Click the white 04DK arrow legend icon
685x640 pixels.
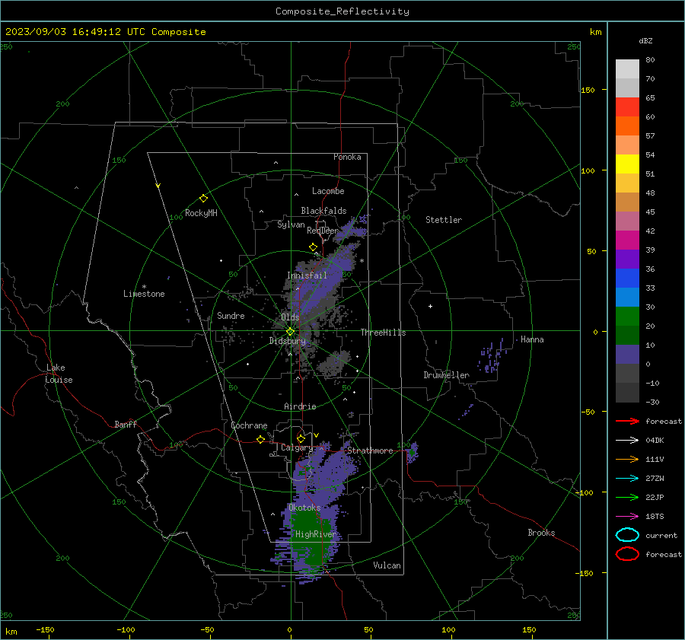coord(627,440)
